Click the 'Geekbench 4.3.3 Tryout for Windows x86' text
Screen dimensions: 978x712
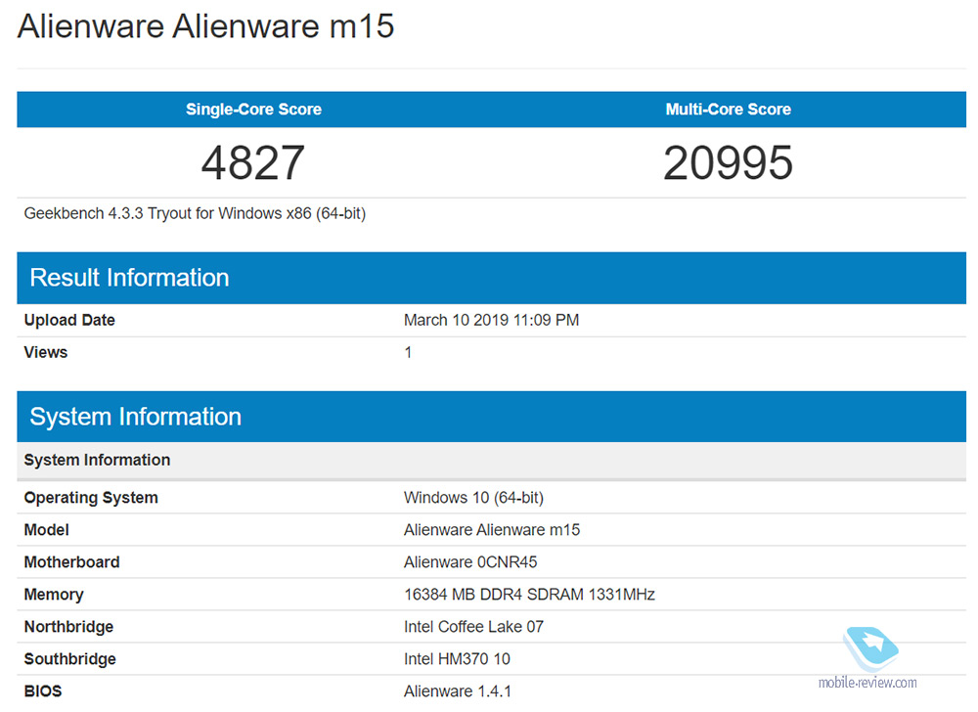pyautogui.click(x=195, y=213)
